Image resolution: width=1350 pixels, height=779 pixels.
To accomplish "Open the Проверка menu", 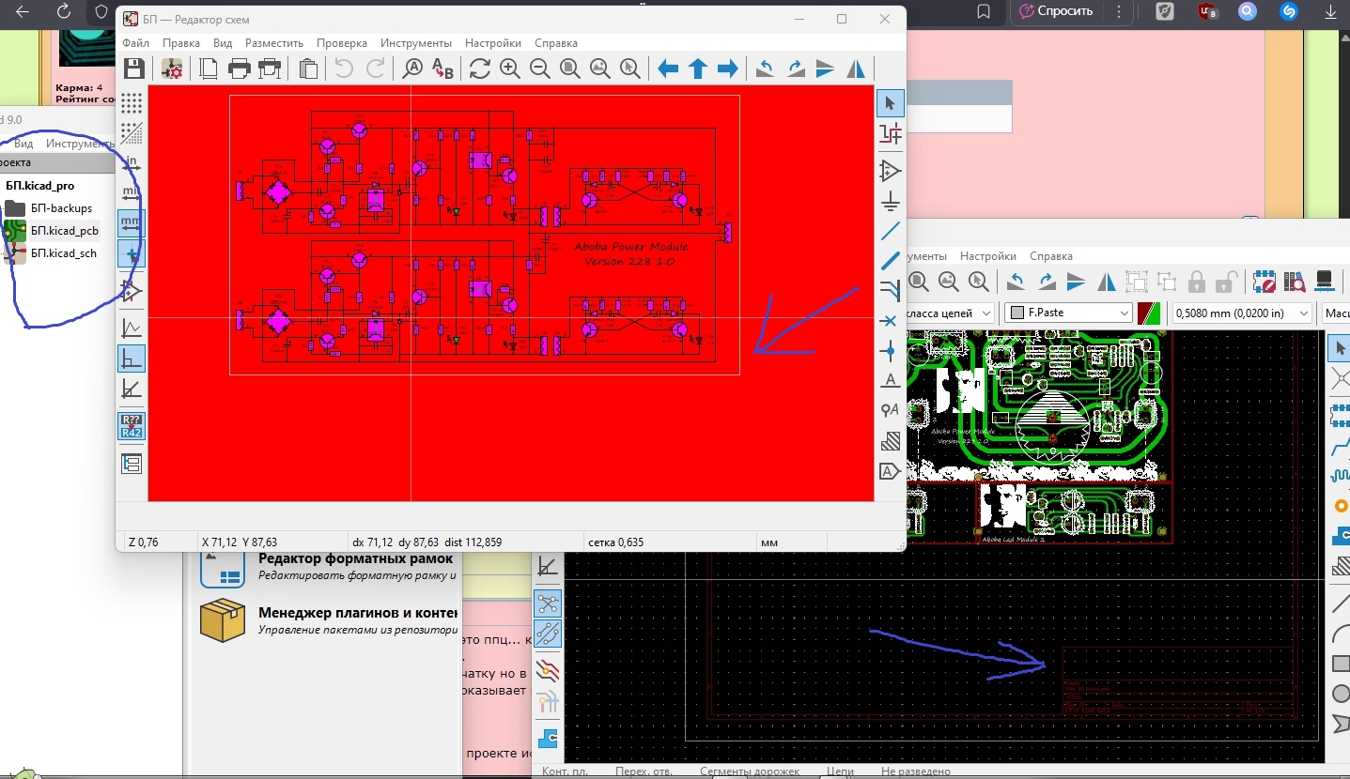I will pos(342,43).
